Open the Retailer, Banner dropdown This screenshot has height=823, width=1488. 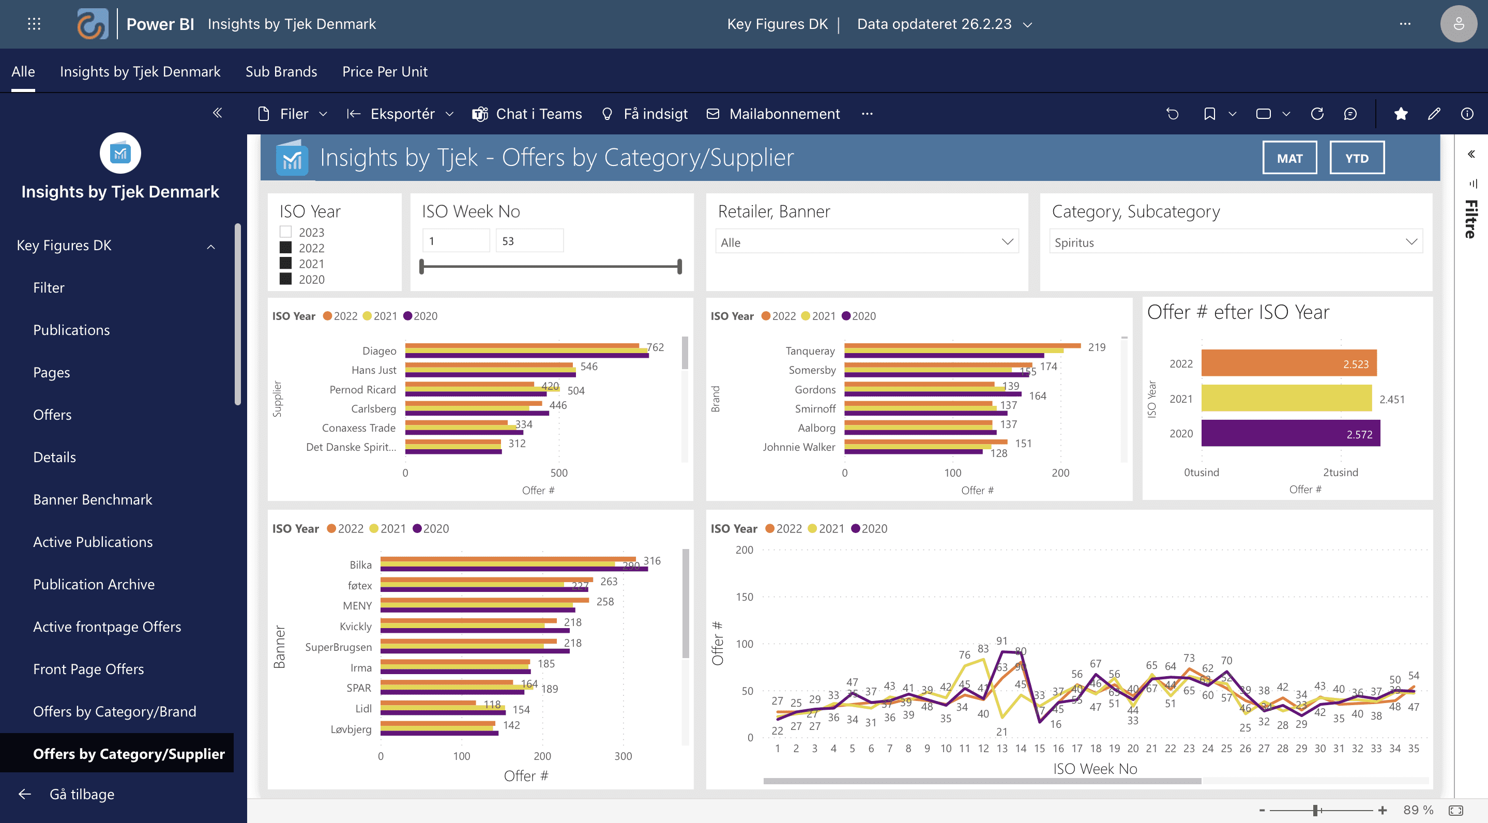click(x=867, y=242)
